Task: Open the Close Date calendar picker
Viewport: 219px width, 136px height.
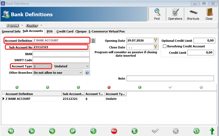Action: point(155,47)
